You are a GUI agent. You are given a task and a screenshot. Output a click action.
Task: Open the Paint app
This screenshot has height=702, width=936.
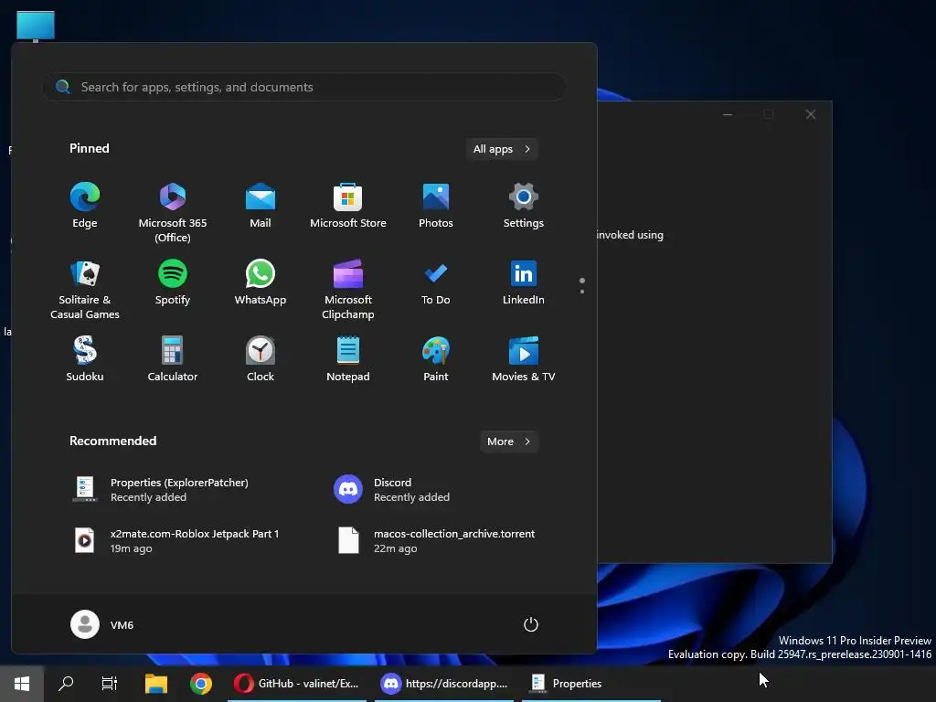coord(436,360)
